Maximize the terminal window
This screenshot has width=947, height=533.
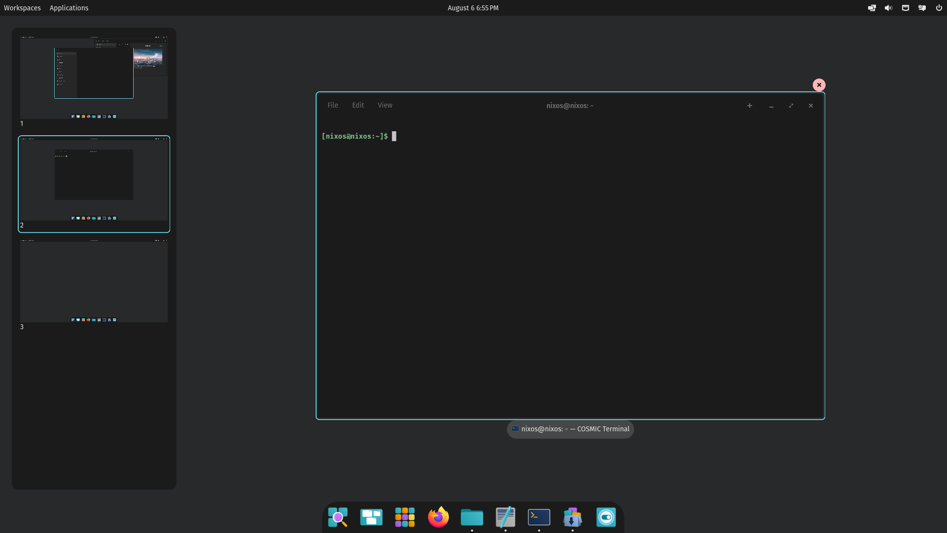[x=791, y=106]
